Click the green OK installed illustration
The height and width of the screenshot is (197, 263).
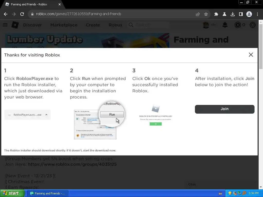click(x=156, y=124)
